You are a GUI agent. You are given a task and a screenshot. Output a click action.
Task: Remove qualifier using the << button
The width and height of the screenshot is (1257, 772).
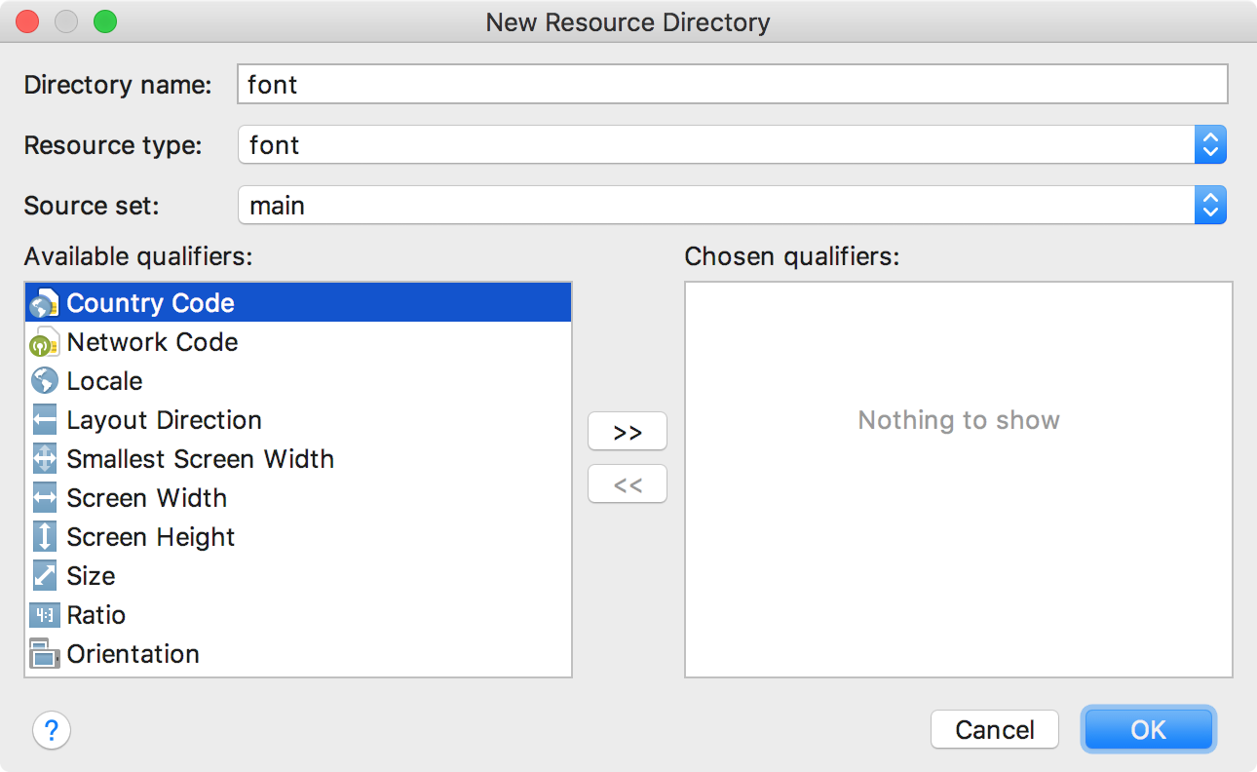pos(627,483)
